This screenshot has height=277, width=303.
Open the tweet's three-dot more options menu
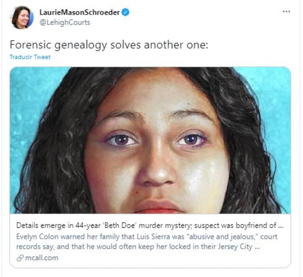tap(286, 12)
